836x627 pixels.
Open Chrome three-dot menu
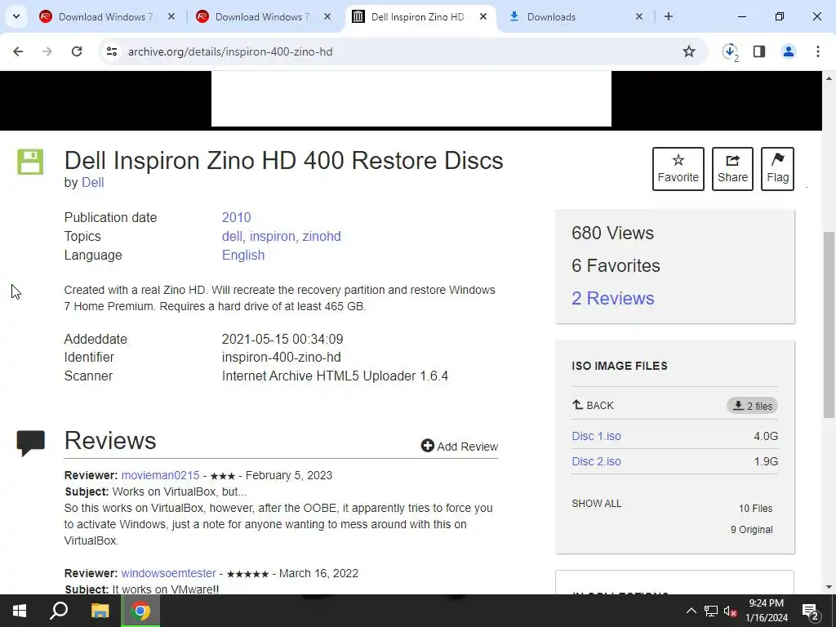(x=818, y=51)
